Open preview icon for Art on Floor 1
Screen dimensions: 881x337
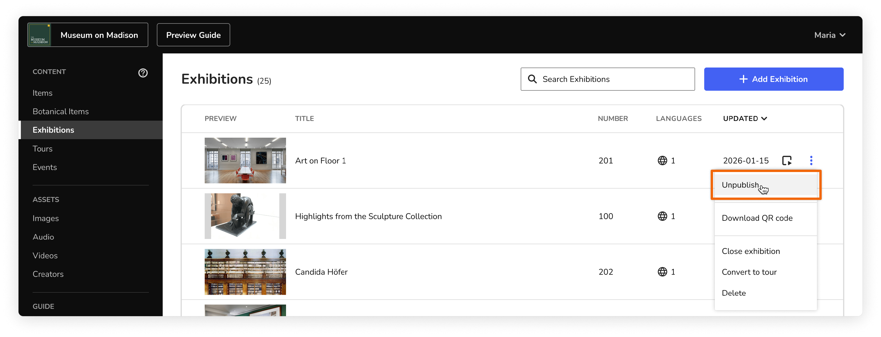point(787,160)
